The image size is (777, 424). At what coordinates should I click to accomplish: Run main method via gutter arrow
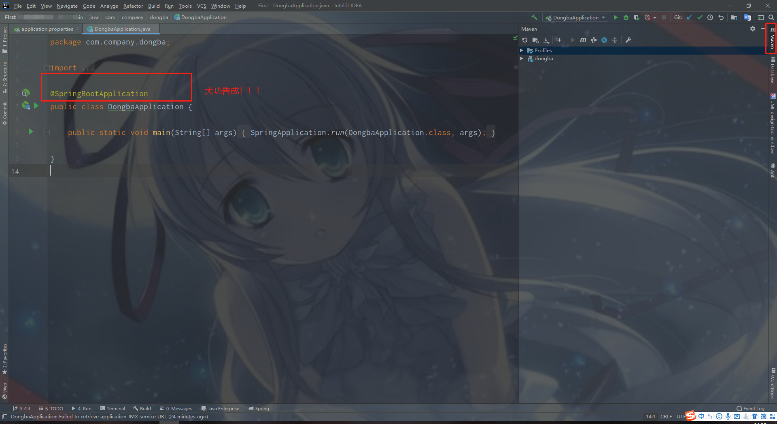click(31, 131)
